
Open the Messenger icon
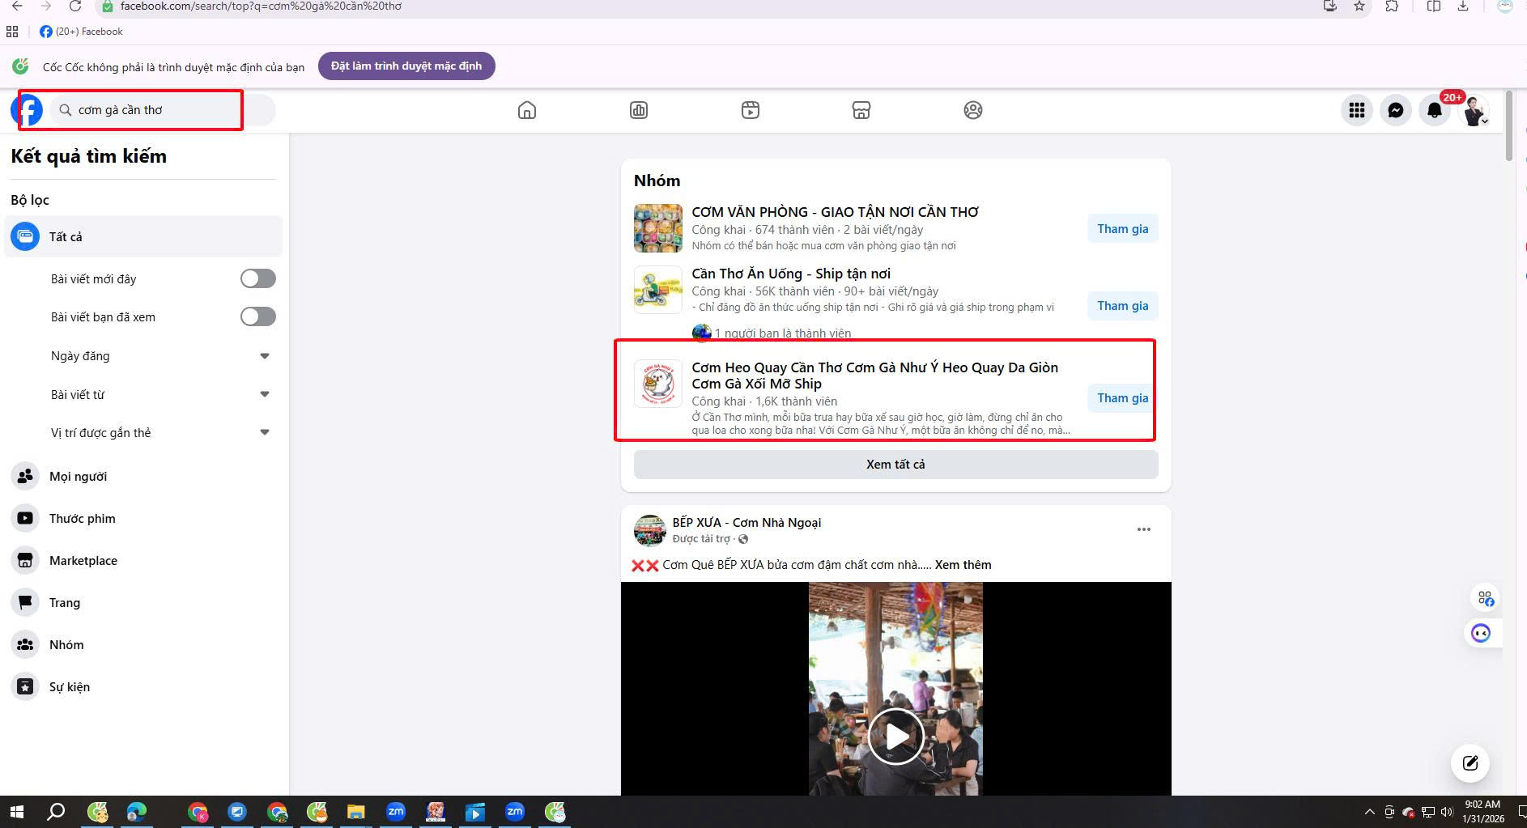(1396, 110)
